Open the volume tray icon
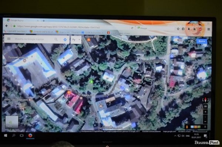The image size is (222, 147). coord(183,136)
